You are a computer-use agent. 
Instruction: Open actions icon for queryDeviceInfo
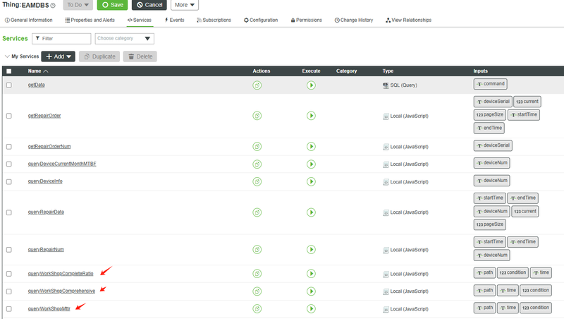click(x=257, y=182)
